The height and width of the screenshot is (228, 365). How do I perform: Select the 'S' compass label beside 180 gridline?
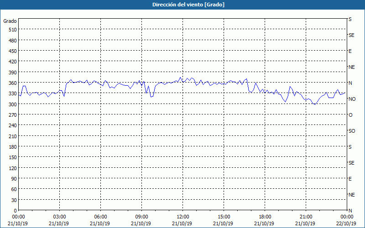pos(350,147)
